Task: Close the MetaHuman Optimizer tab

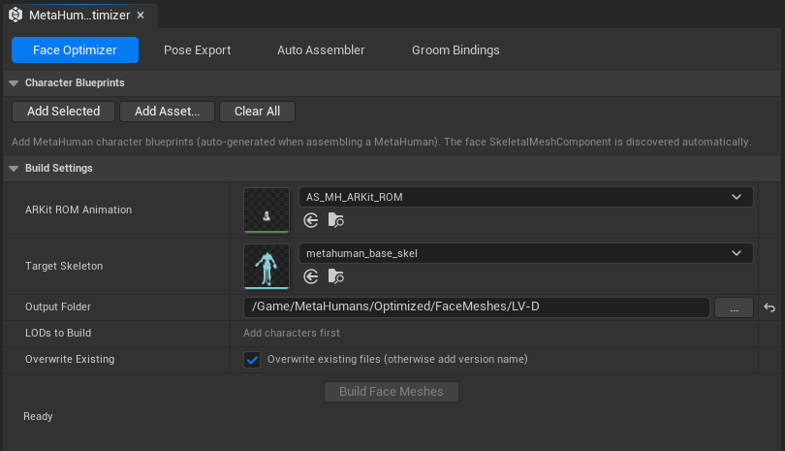Action: point(141,16)
